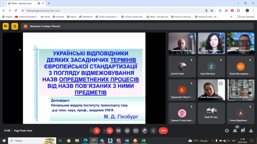Toggle closed captions
The height and width of the screenshot is (144, 257).
[118, 130]
